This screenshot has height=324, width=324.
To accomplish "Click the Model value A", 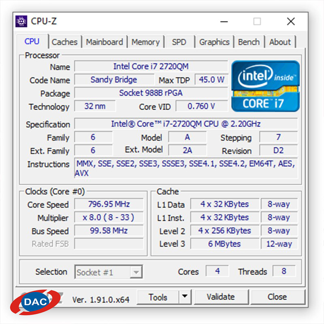I will [x=187, y=137].
